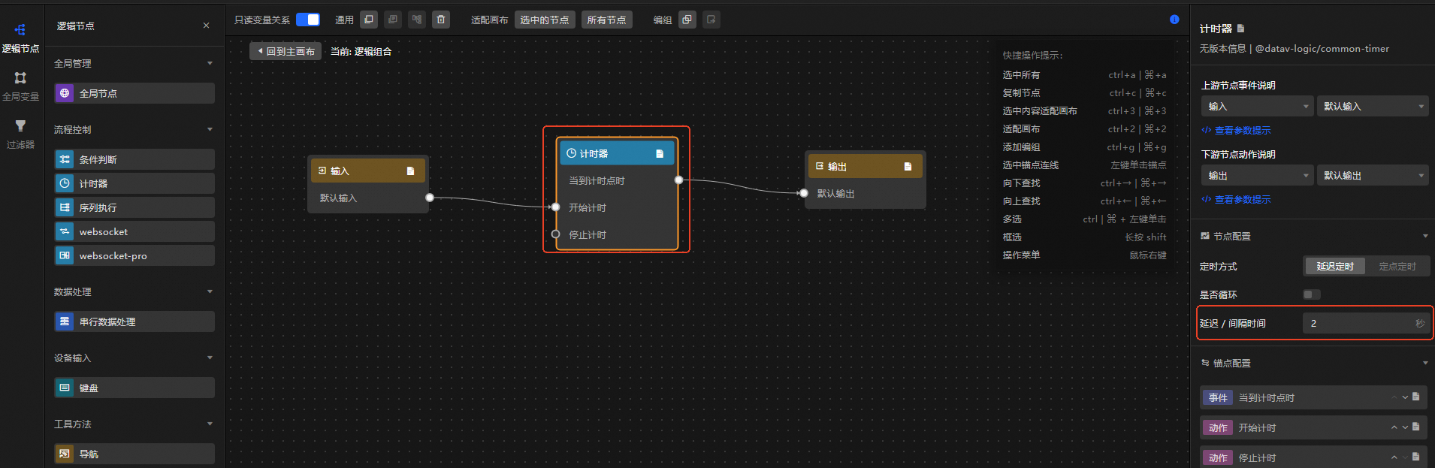Collapse the 设备输入 section
This screenshot has width=1435, height=468.
tap(210, 358)
